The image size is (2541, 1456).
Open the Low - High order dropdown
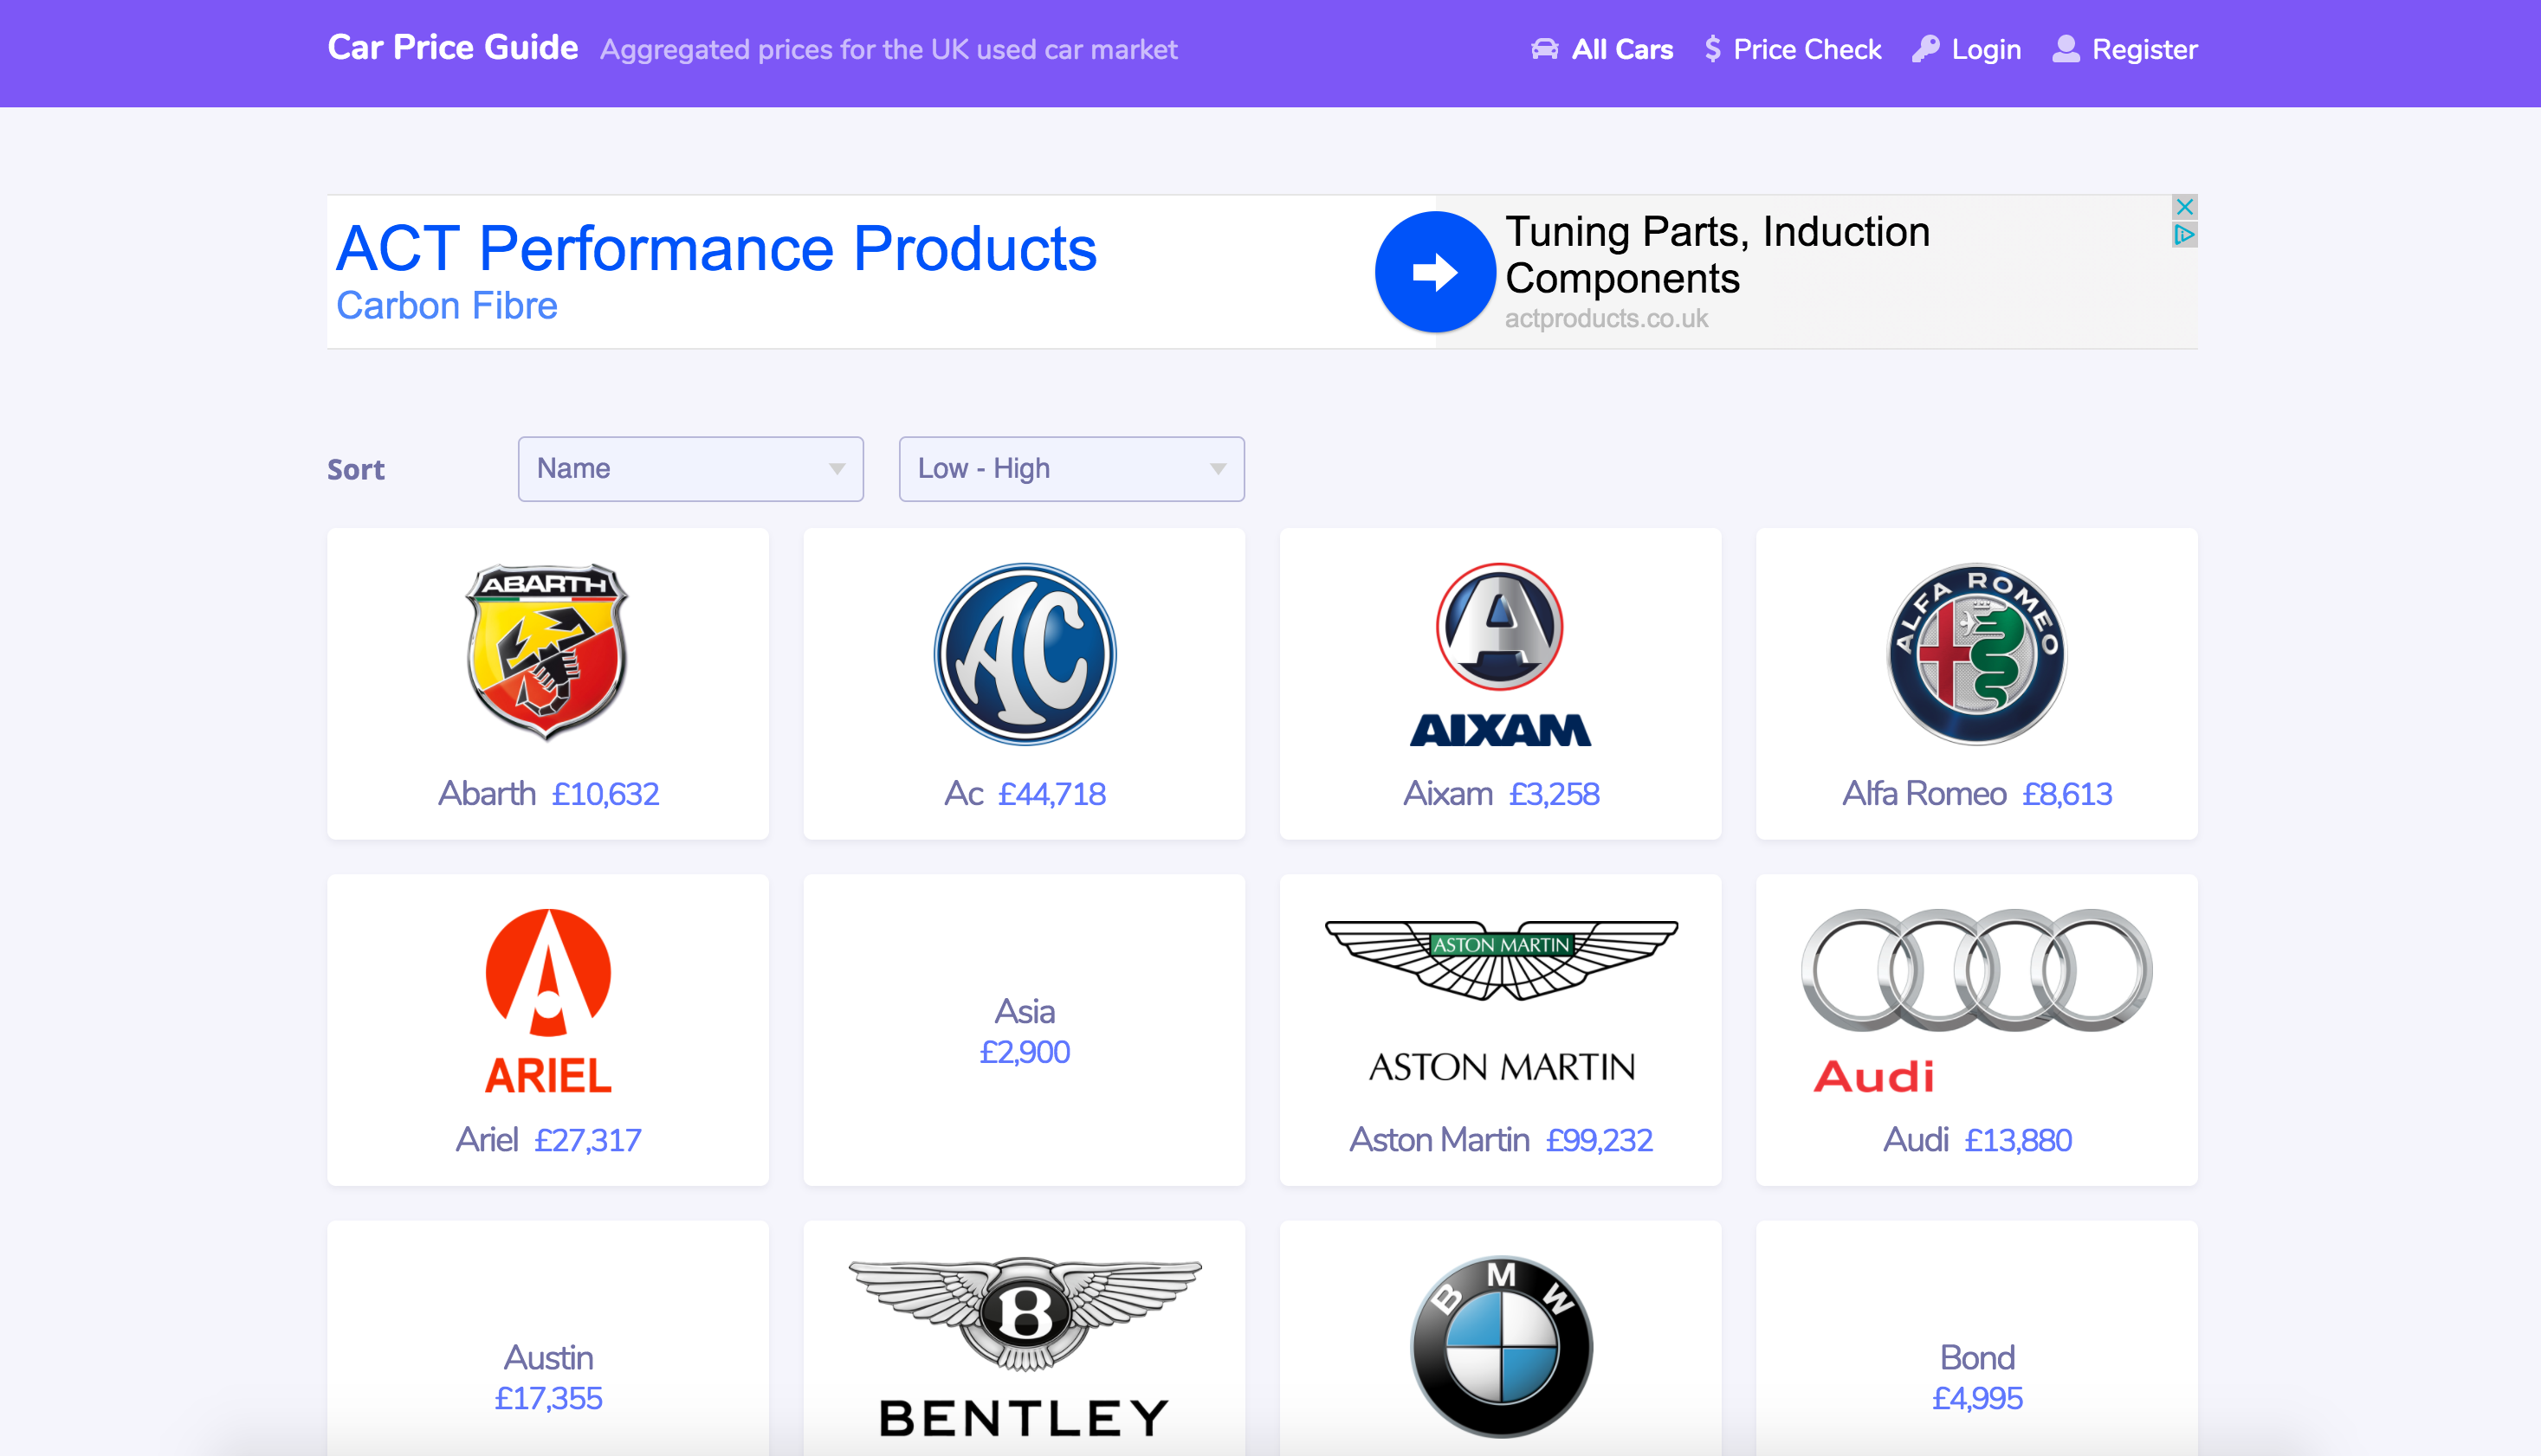click(x=1070, y=468)
